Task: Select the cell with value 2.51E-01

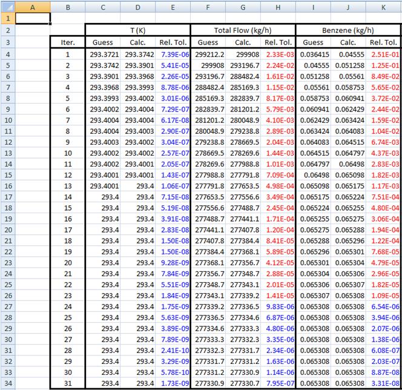Action: click(383, 55)
